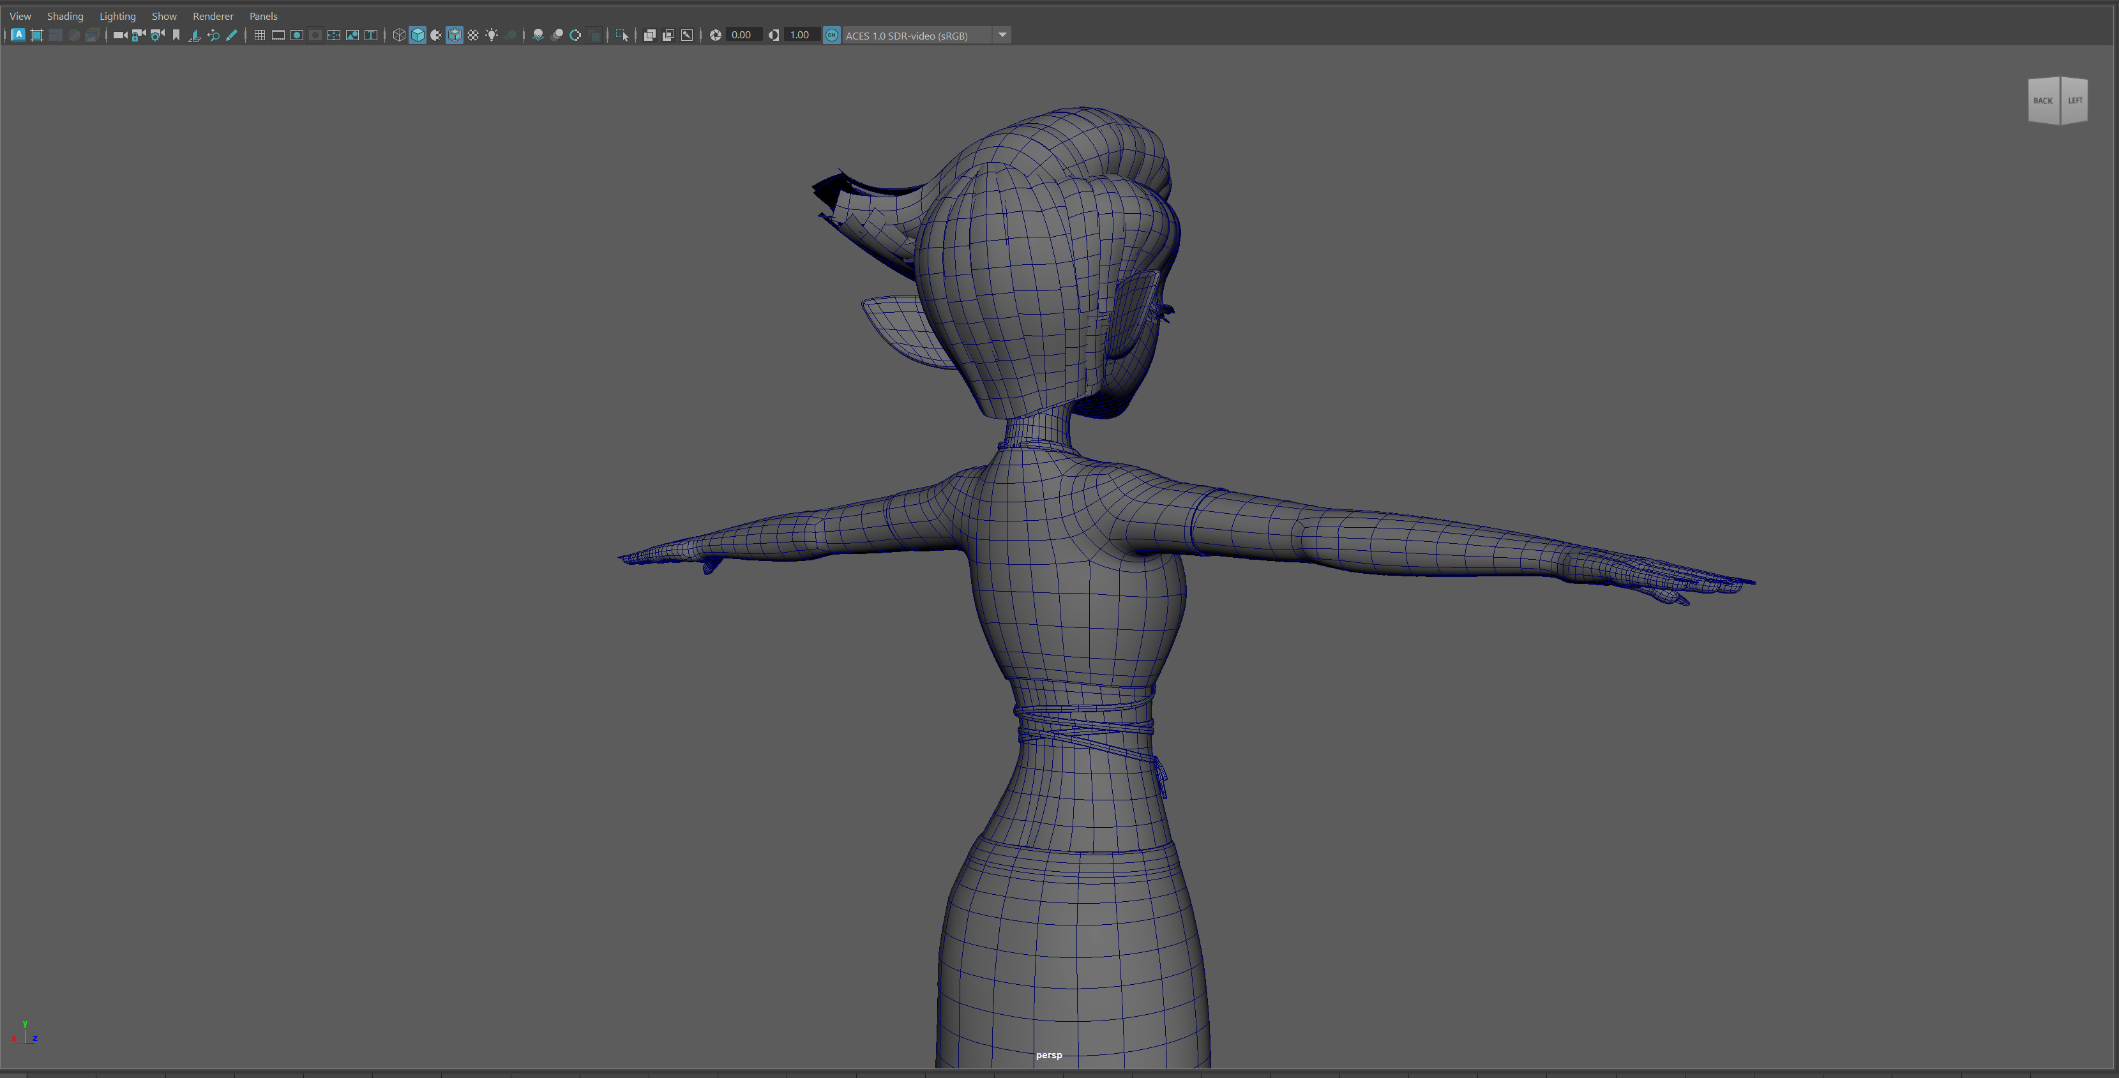Click the XYZ axis indicator
This screenshot has height=1078, width=2119.
25,1033
